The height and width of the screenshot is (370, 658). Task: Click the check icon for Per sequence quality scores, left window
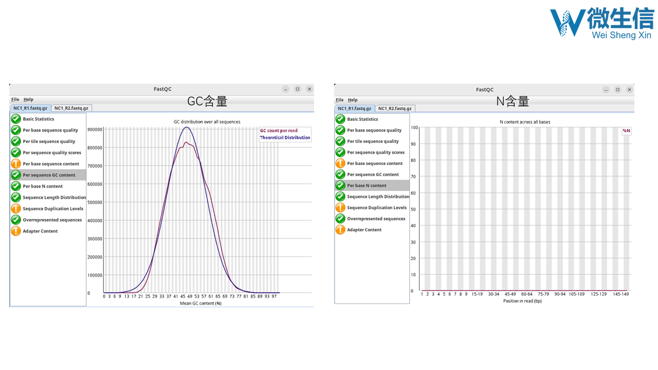16,153
